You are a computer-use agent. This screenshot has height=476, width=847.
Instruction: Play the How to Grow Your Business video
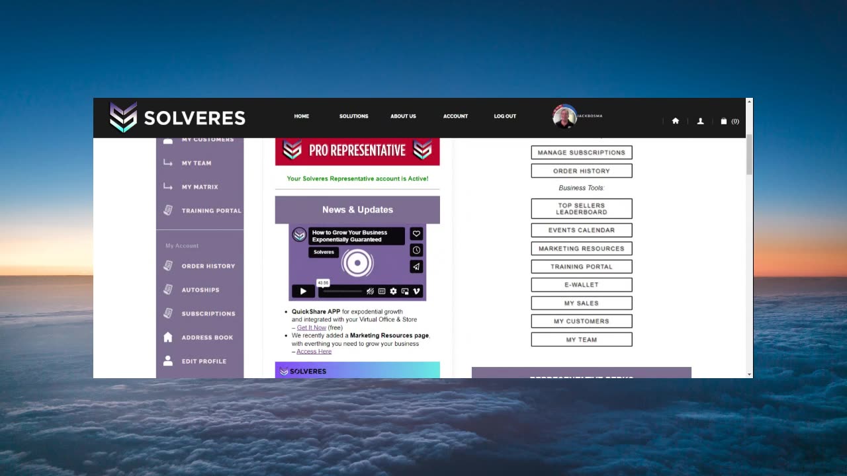303,291
